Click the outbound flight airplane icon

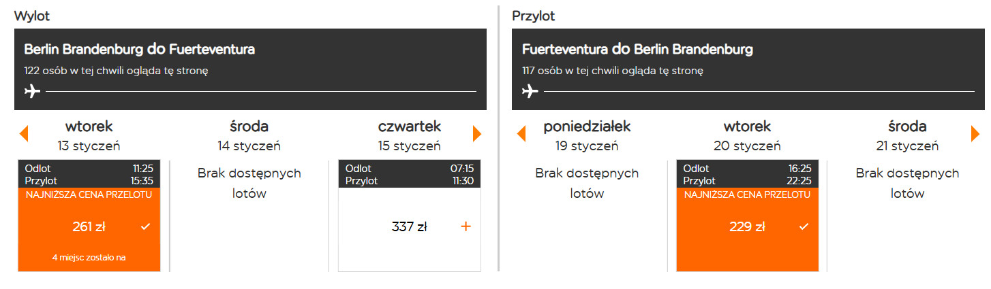pyautogui.click(x=32, y=91)
